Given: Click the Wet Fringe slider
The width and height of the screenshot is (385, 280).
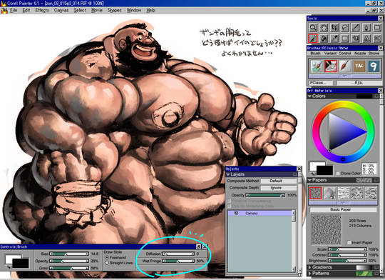Looking at the screenshot, I should 178,261.
